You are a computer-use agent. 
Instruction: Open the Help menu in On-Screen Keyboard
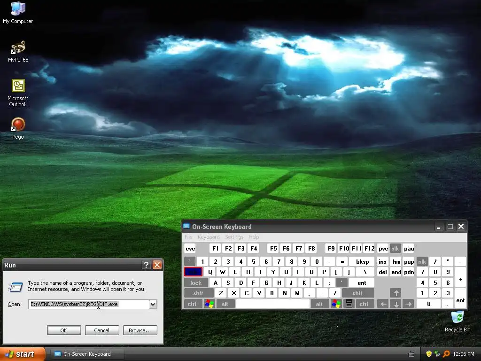coord(254,237)
